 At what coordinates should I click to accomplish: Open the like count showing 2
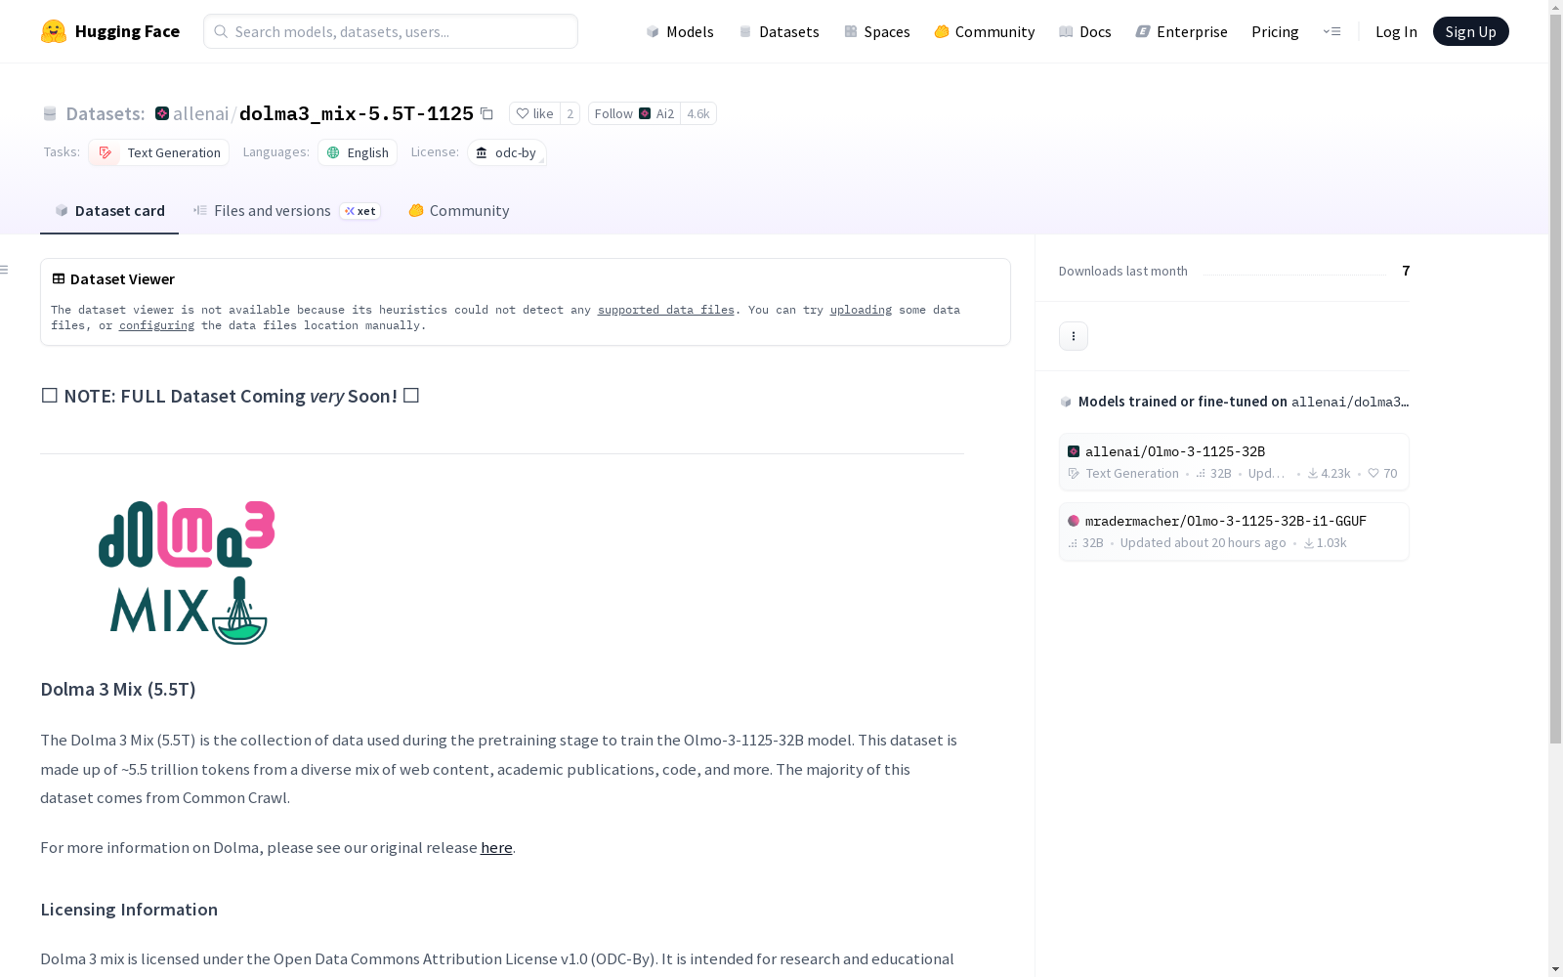click(570, 113)
